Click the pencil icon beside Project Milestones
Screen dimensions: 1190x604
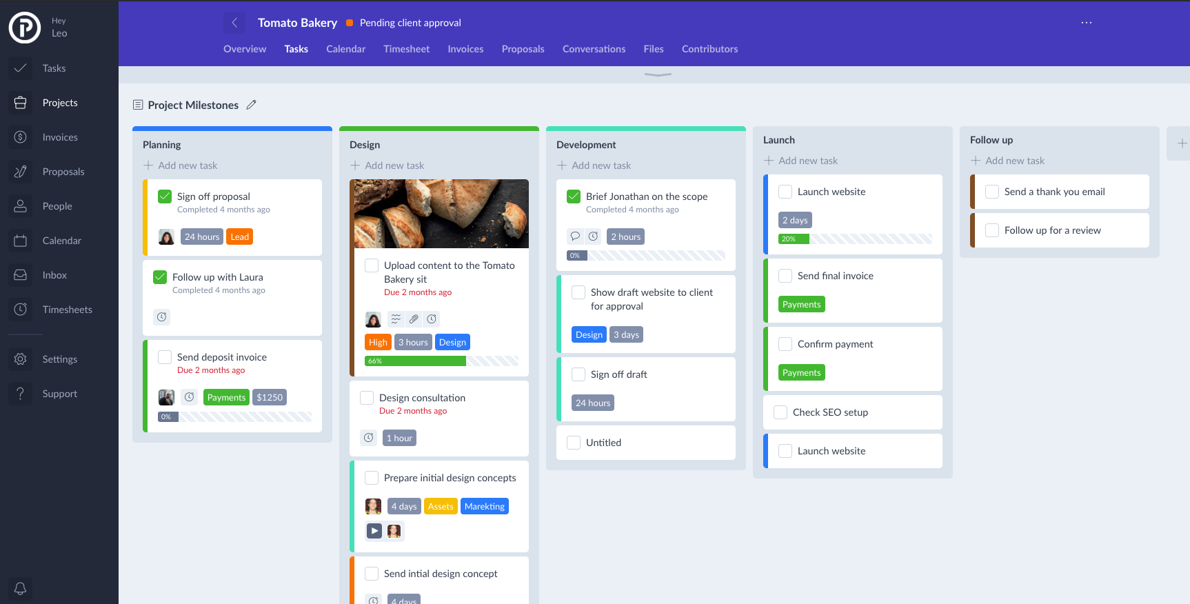pyautogui.click(x=252, y=105)
